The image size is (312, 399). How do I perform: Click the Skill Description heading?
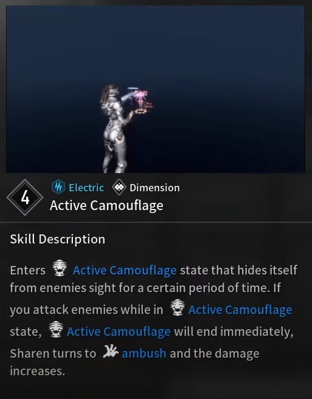(58, 239)
